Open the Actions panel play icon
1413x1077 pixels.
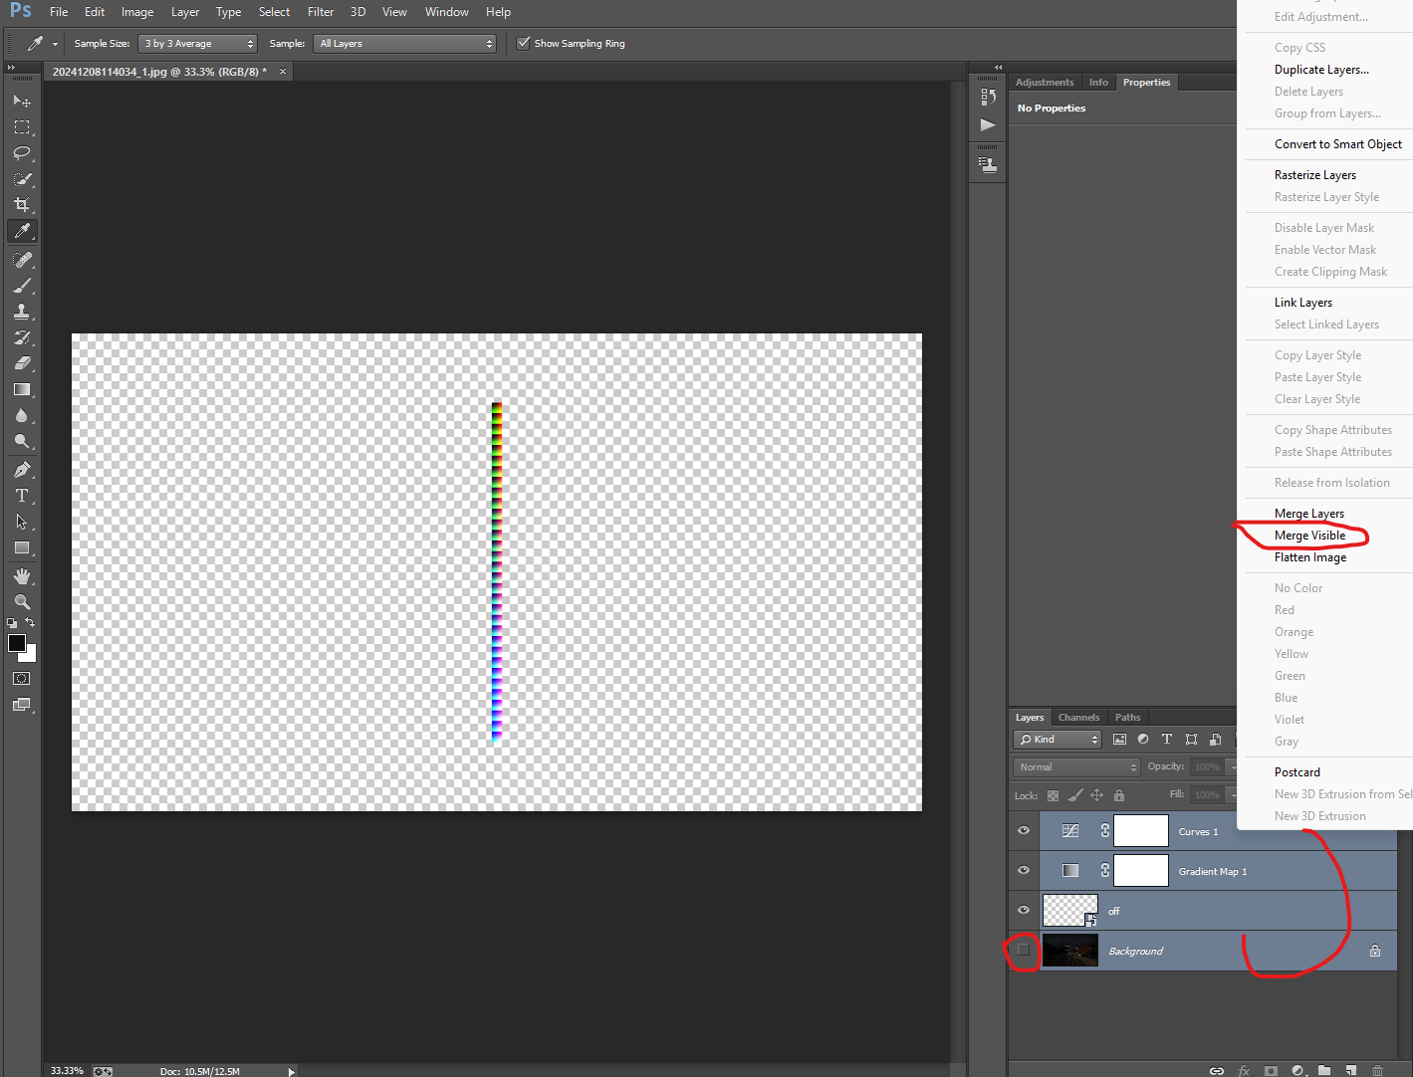(988, 124)
